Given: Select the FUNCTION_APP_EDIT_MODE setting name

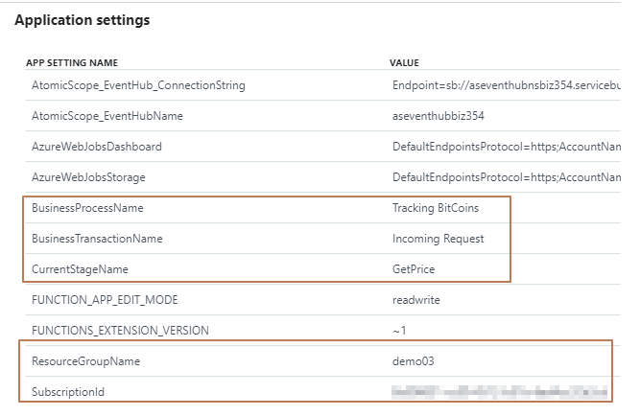Looking at the screenshot, I should 105,300.
